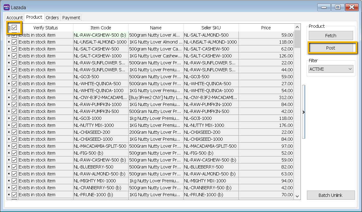Click the Post button
The width and height of the screenshot is (362, 212).
click(331, 48)
